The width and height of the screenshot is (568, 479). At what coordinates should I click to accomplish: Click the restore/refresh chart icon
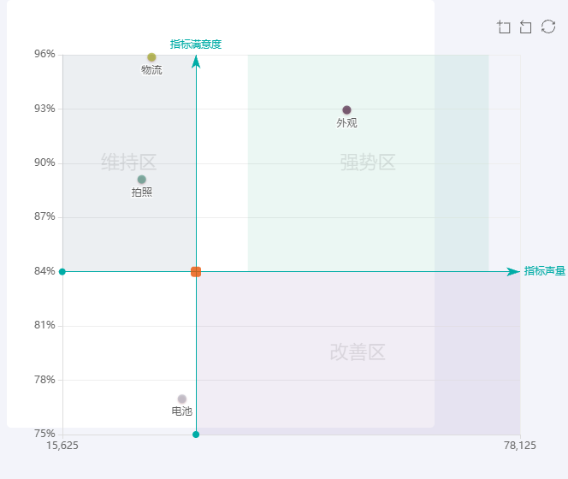point(548,27)
